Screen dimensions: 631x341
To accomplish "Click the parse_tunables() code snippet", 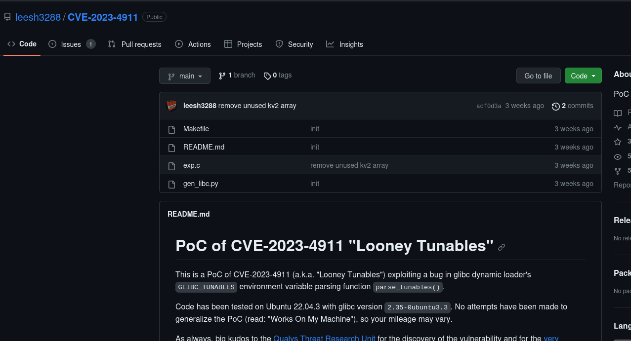I will pyautogui.click(x=408, y=287).
